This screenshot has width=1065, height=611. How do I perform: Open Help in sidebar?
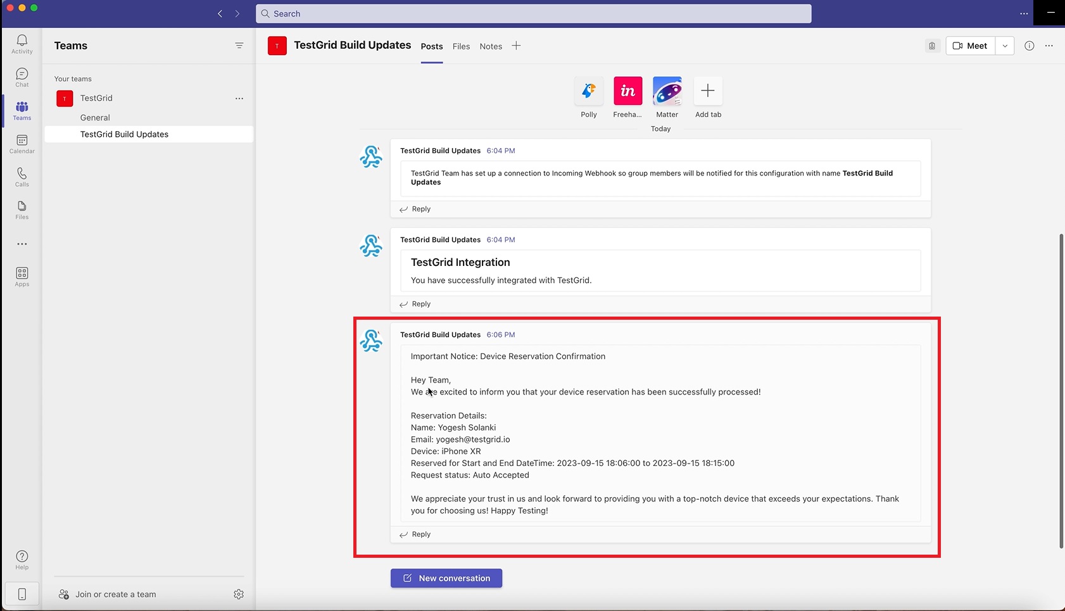[x=22, y=560]
